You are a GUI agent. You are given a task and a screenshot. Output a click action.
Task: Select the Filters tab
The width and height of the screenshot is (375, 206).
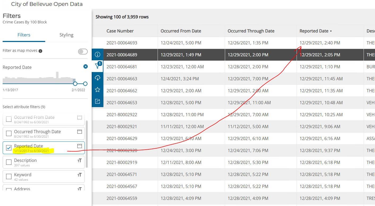pyautogui.click(x=24, y=35)
